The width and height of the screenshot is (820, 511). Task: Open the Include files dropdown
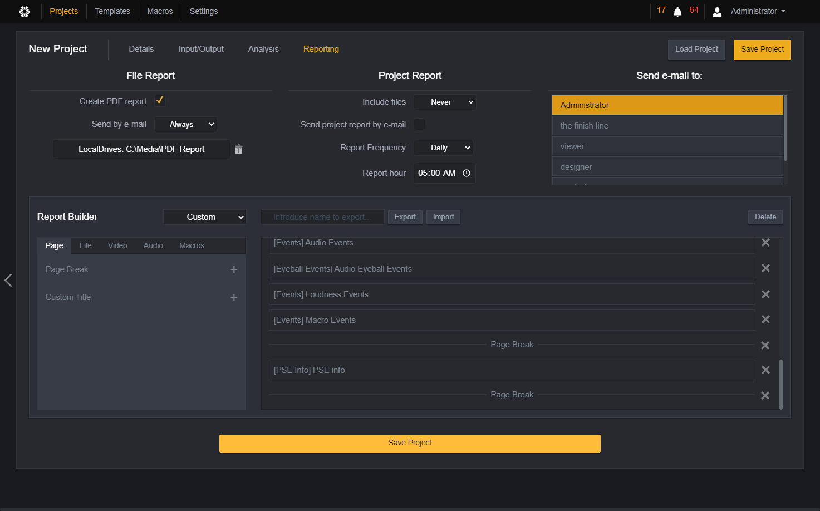coord(445,102)
